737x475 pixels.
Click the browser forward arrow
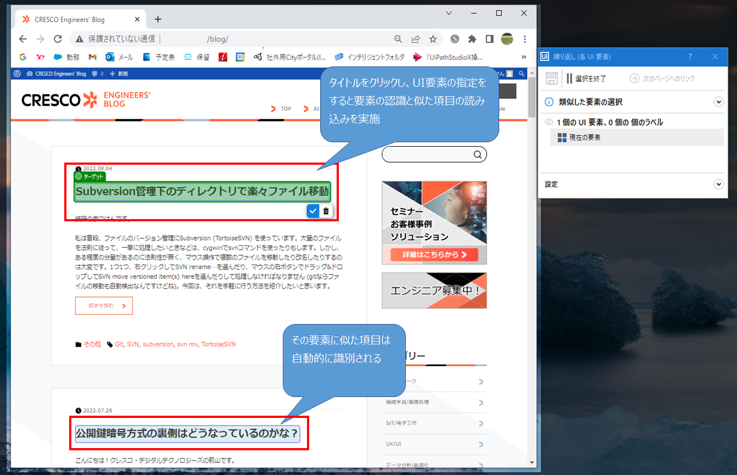pyautogui.click(x=40, y=39)
